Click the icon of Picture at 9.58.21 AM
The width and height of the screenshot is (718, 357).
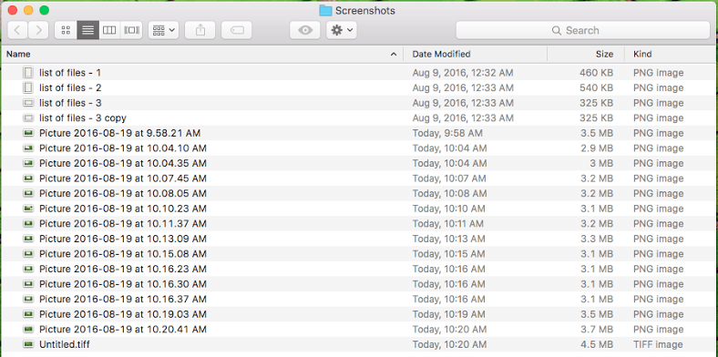(28, 133)
